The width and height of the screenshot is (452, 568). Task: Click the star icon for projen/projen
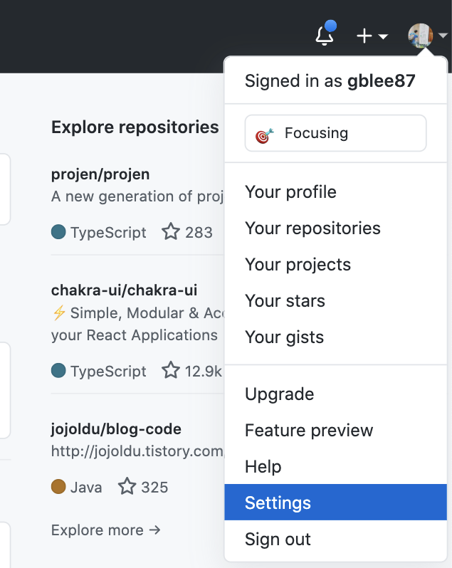click(171, 232)
